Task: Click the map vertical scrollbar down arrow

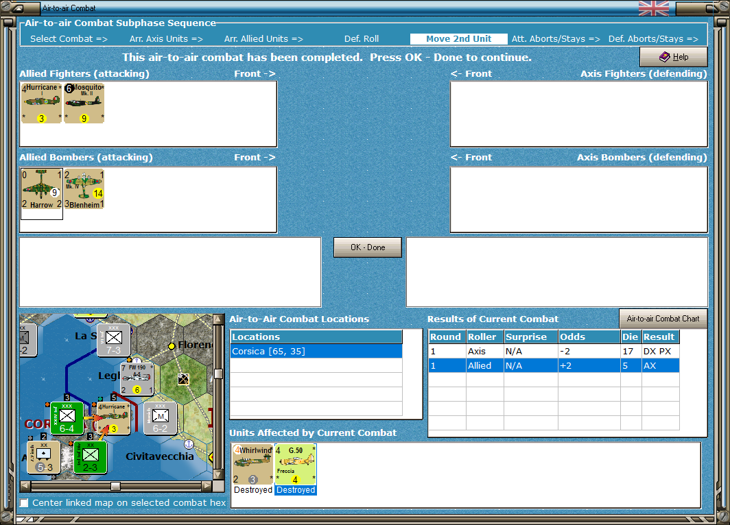Action: [x=218, y=475]
